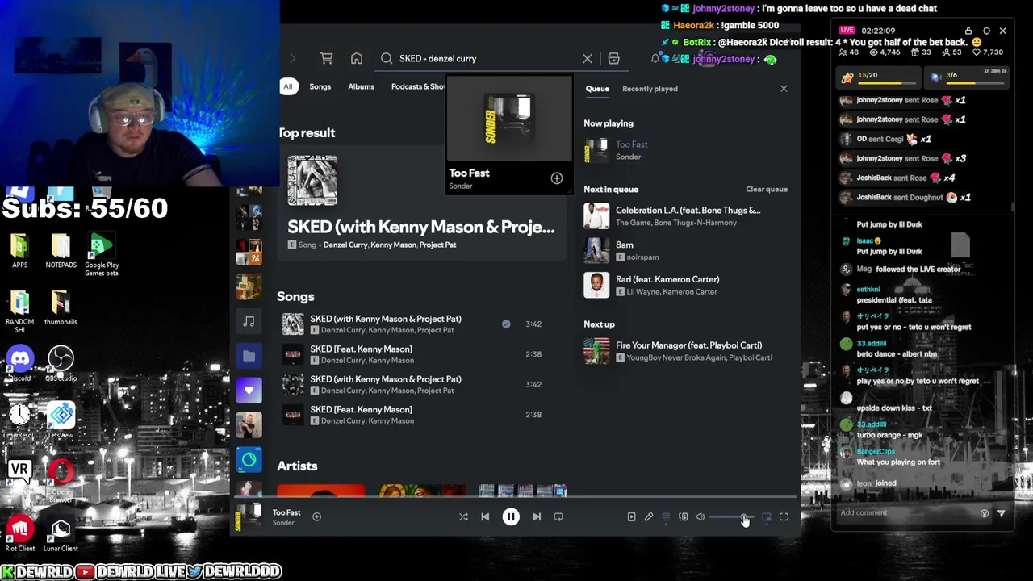1033x581 pixels.
Task: Open shopping cart icon in Spotify top bar
Action: [326, 58]
